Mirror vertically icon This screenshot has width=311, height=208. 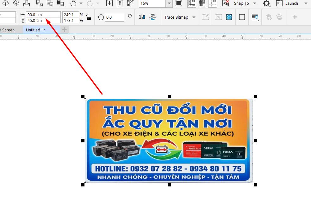click(152, 17)
